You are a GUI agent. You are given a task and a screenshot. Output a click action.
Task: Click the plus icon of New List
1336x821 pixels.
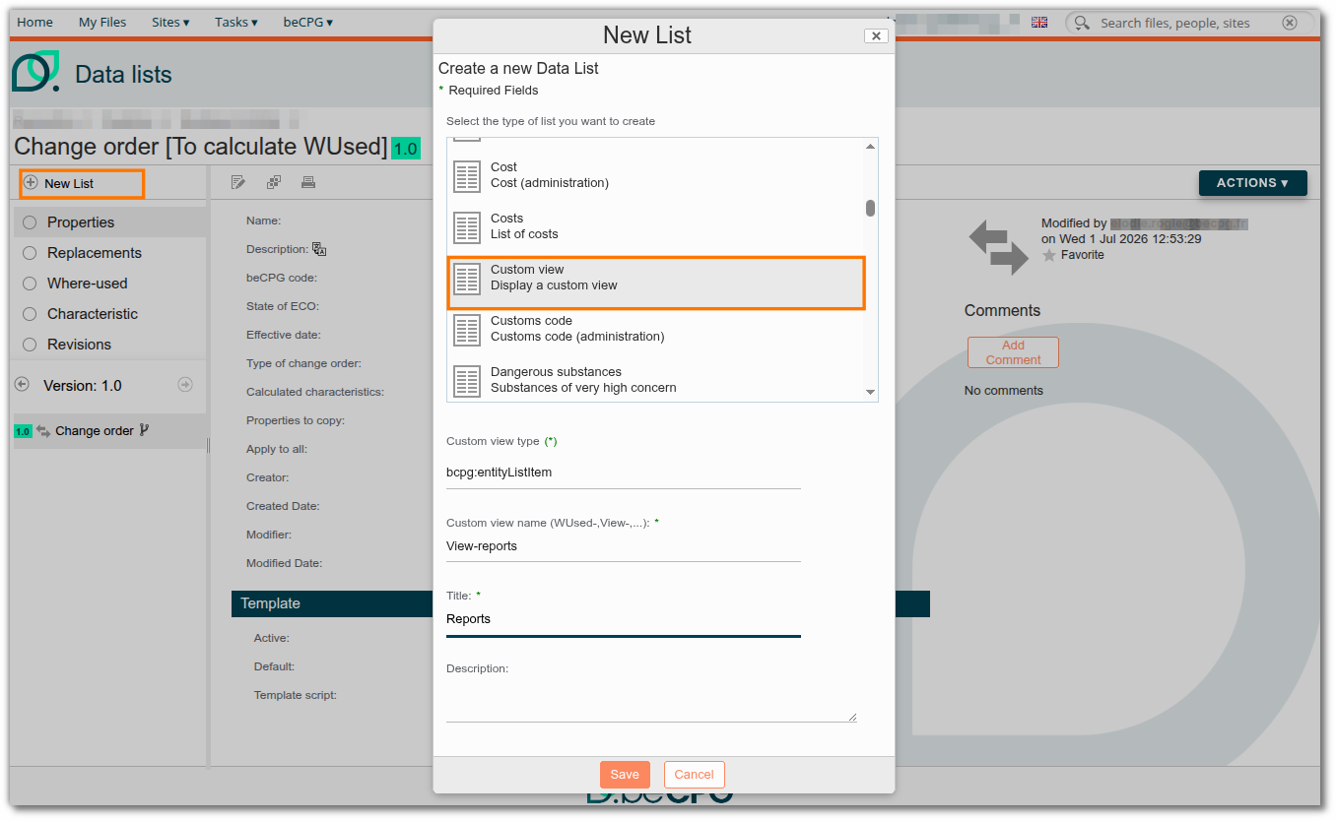click(31, 183)
